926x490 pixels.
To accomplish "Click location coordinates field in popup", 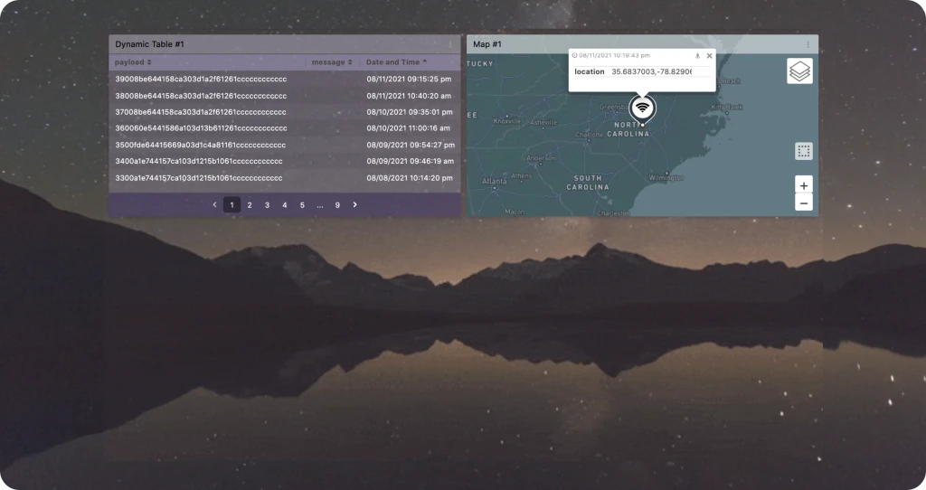I will coord(651,71).
